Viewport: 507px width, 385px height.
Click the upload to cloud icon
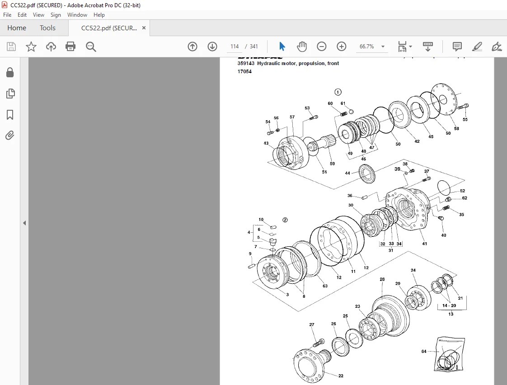[51, 47]
